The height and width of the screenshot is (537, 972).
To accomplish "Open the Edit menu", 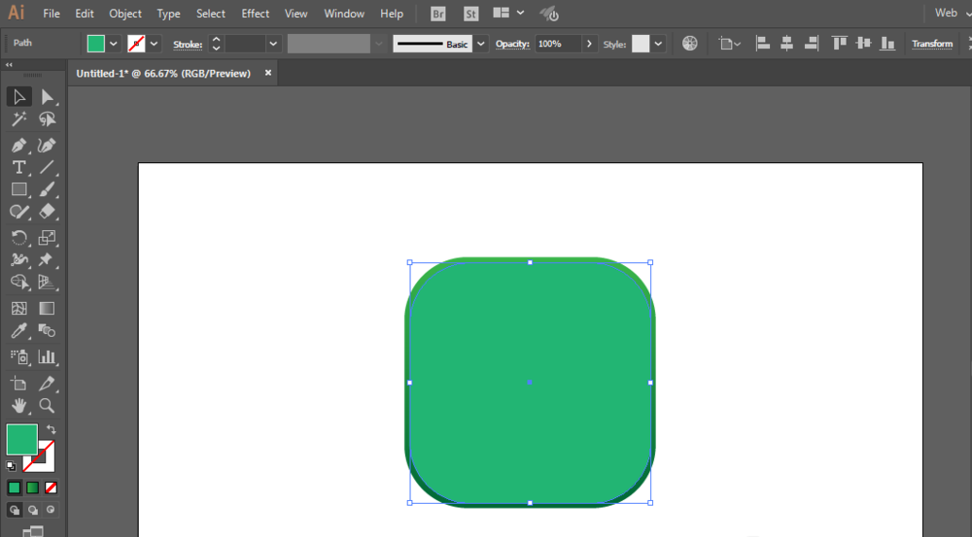I will [x=85, y=14].
